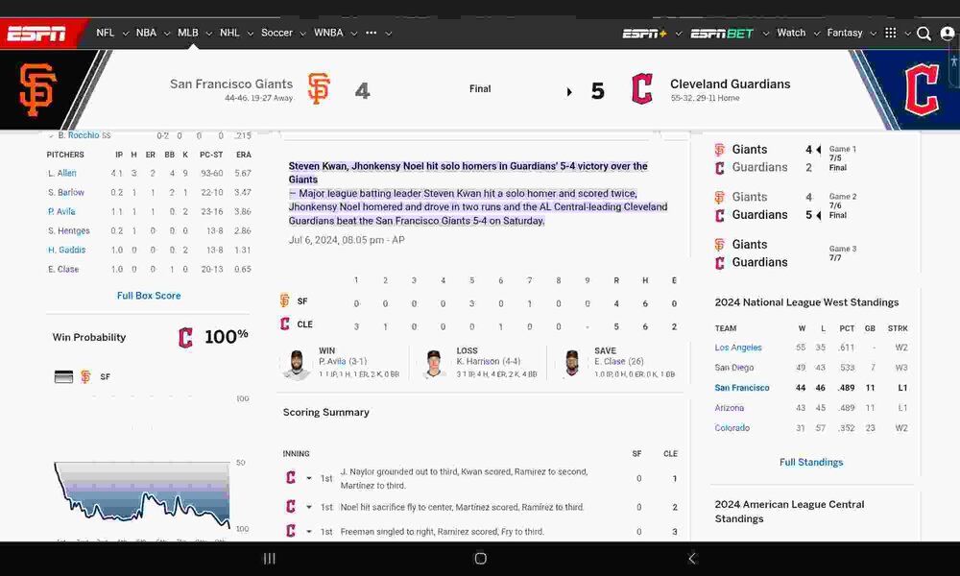
Task: Click Giants logo in Game 3 series row
Action: pos(720,244)
